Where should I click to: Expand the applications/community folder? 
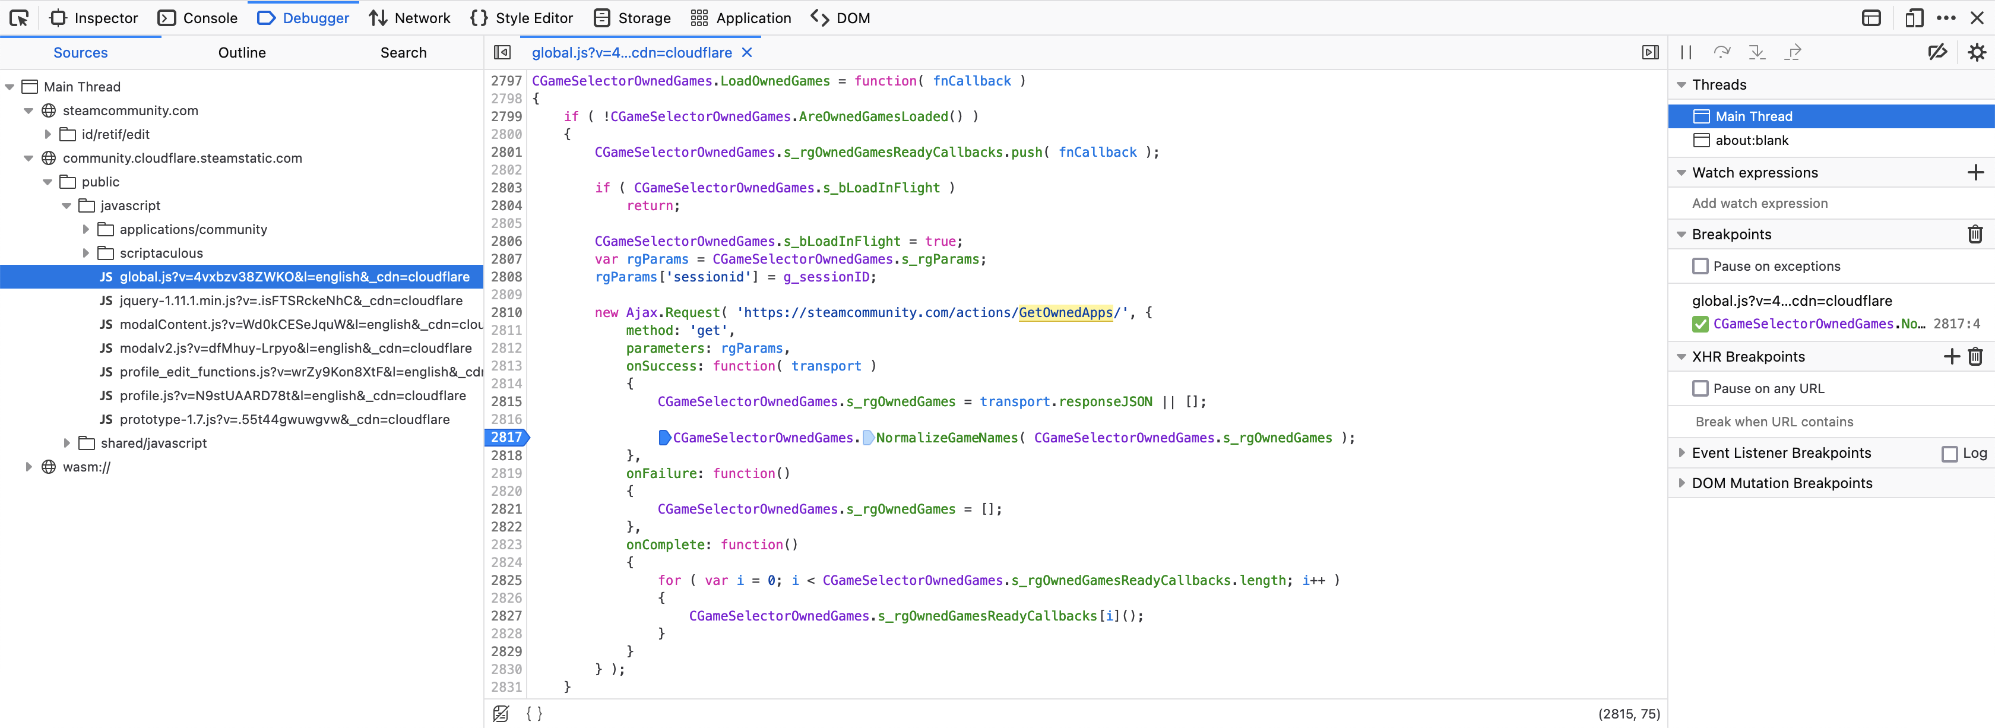85,230
